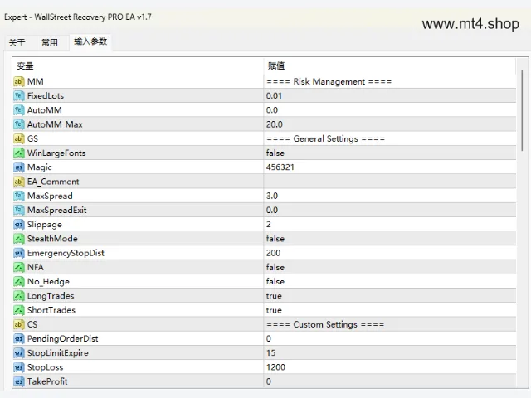This screenshot has height=398, width=531.
Task: Click the StopLoss value 1200
Action: 275,367
